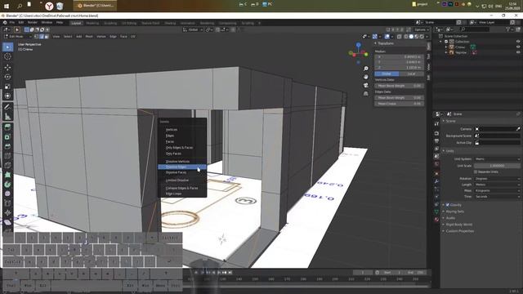Select the Move tool
Viewport: 523px width, 294px height.
[x=7, y=67]
